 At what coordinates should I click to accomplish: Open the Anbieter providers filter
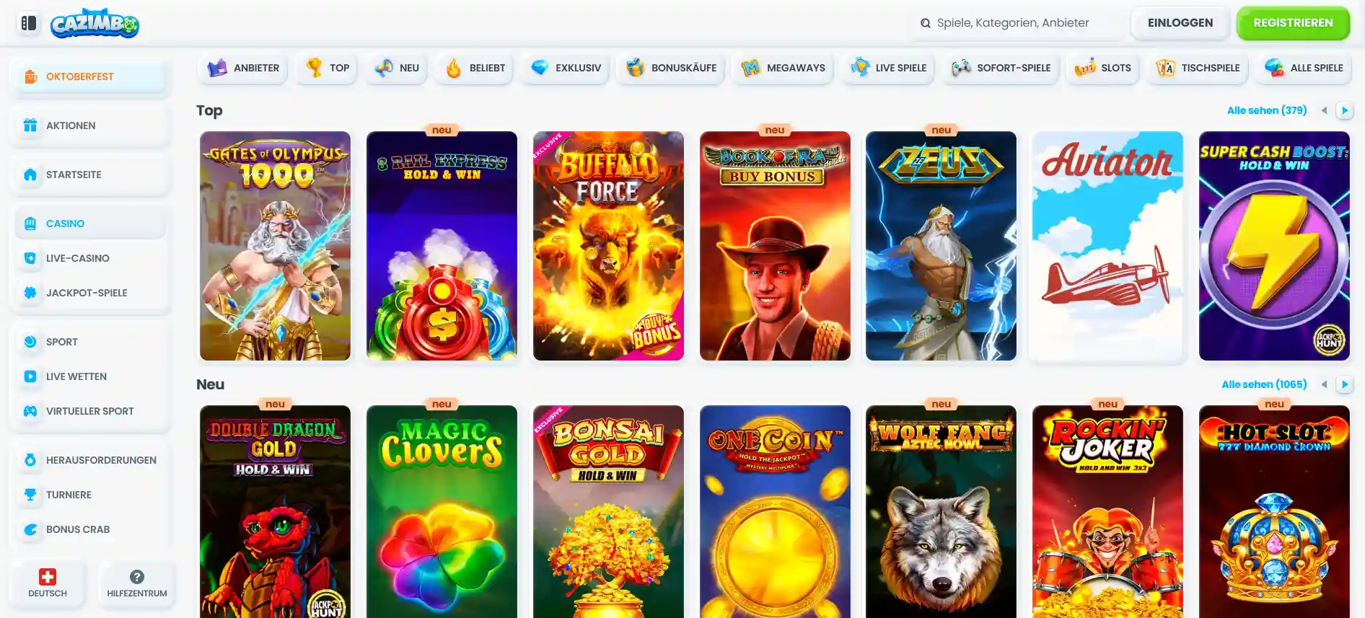(242, 68)
